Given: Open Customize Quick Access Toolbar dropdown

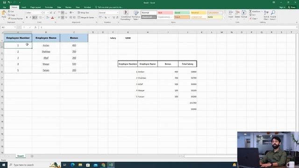Looking at the screenshot, I should pos(20,2).
